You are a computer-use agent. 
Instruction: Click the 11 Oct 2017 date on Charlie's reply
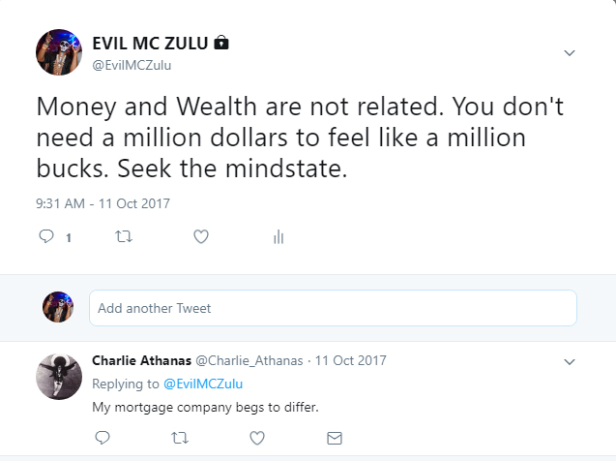point(350,360)
